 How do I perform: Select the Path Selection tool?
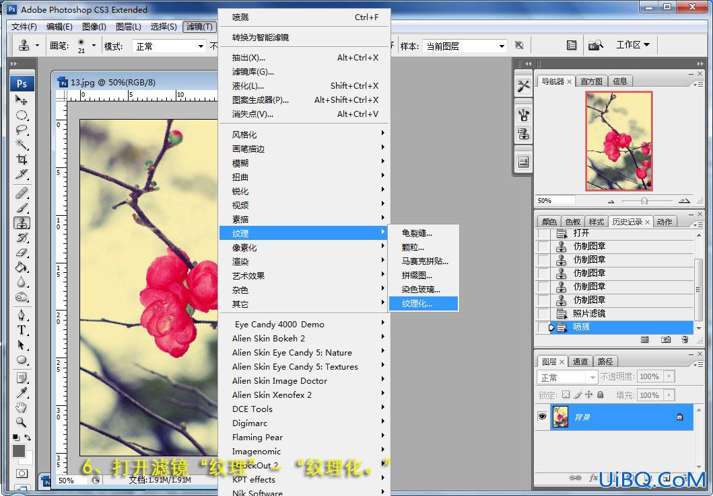22,345
